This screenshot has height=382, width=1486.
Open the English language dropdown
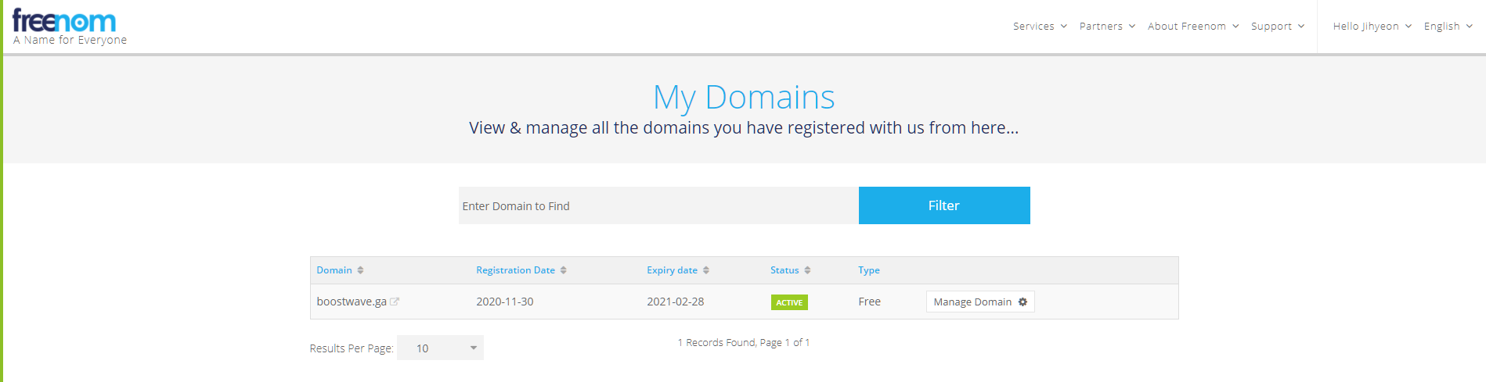1448,26
